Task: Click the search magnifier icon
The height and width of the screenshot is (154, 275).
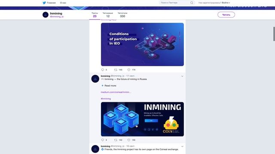Action: tap(192, 3)
